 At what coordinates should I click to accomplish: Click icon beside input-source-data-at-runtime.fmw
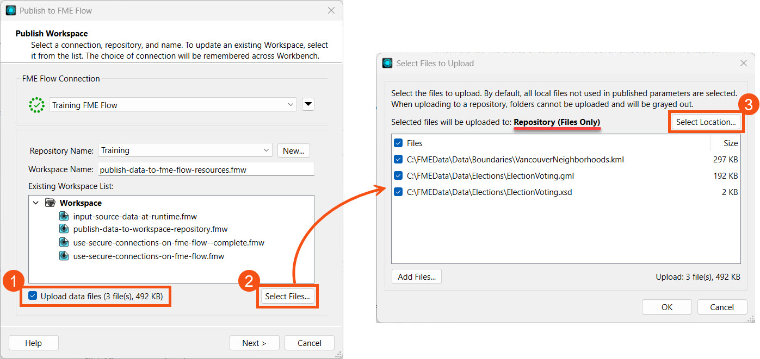pyautogui.click(x=64, y=217)
